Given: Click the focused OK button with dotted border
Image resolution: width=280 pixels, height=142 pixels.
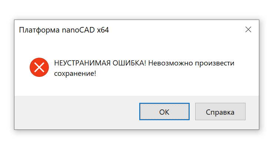Looking at the screenshot, I should (164, 112).
